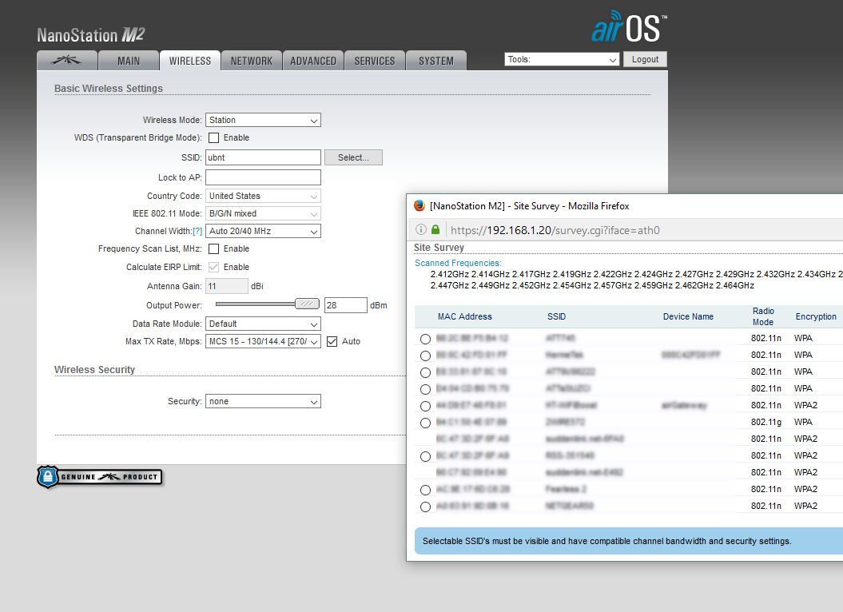This screenshot has height=612, width=843.
Task: Open the Tools dropdown
Action: pyautogui.click(x=562, y=59)
